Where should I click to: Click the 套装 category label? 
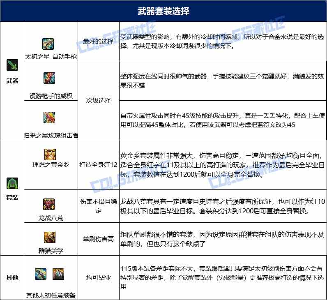12,197
